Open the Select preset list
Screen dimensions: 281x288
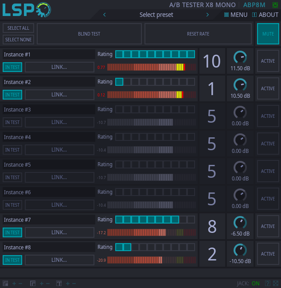156,15
